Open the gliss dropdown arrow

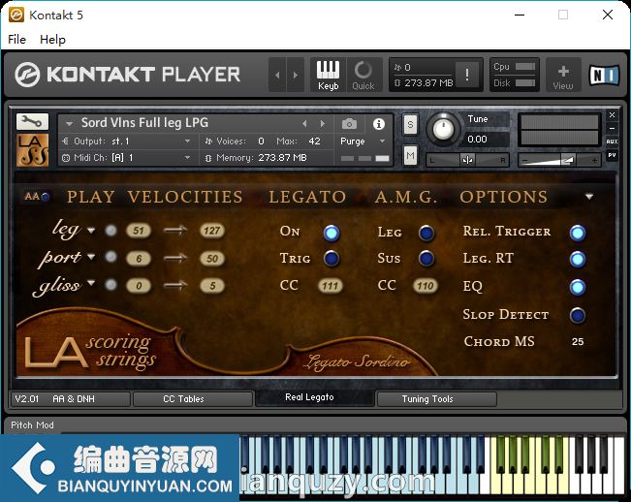91,283
